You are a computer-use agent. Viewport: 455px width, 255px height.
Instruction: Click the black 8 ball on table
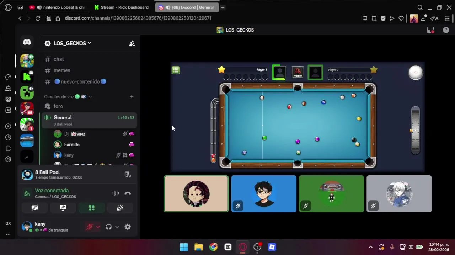pyautogui.click(x=354, y=140)
